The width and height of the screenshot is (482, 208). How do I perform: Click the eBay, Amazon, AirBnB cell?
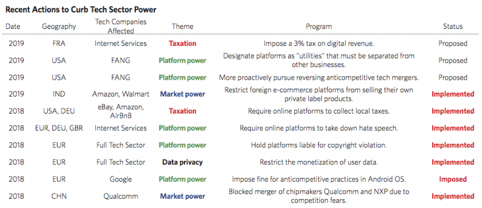click(x=120, y=111)
